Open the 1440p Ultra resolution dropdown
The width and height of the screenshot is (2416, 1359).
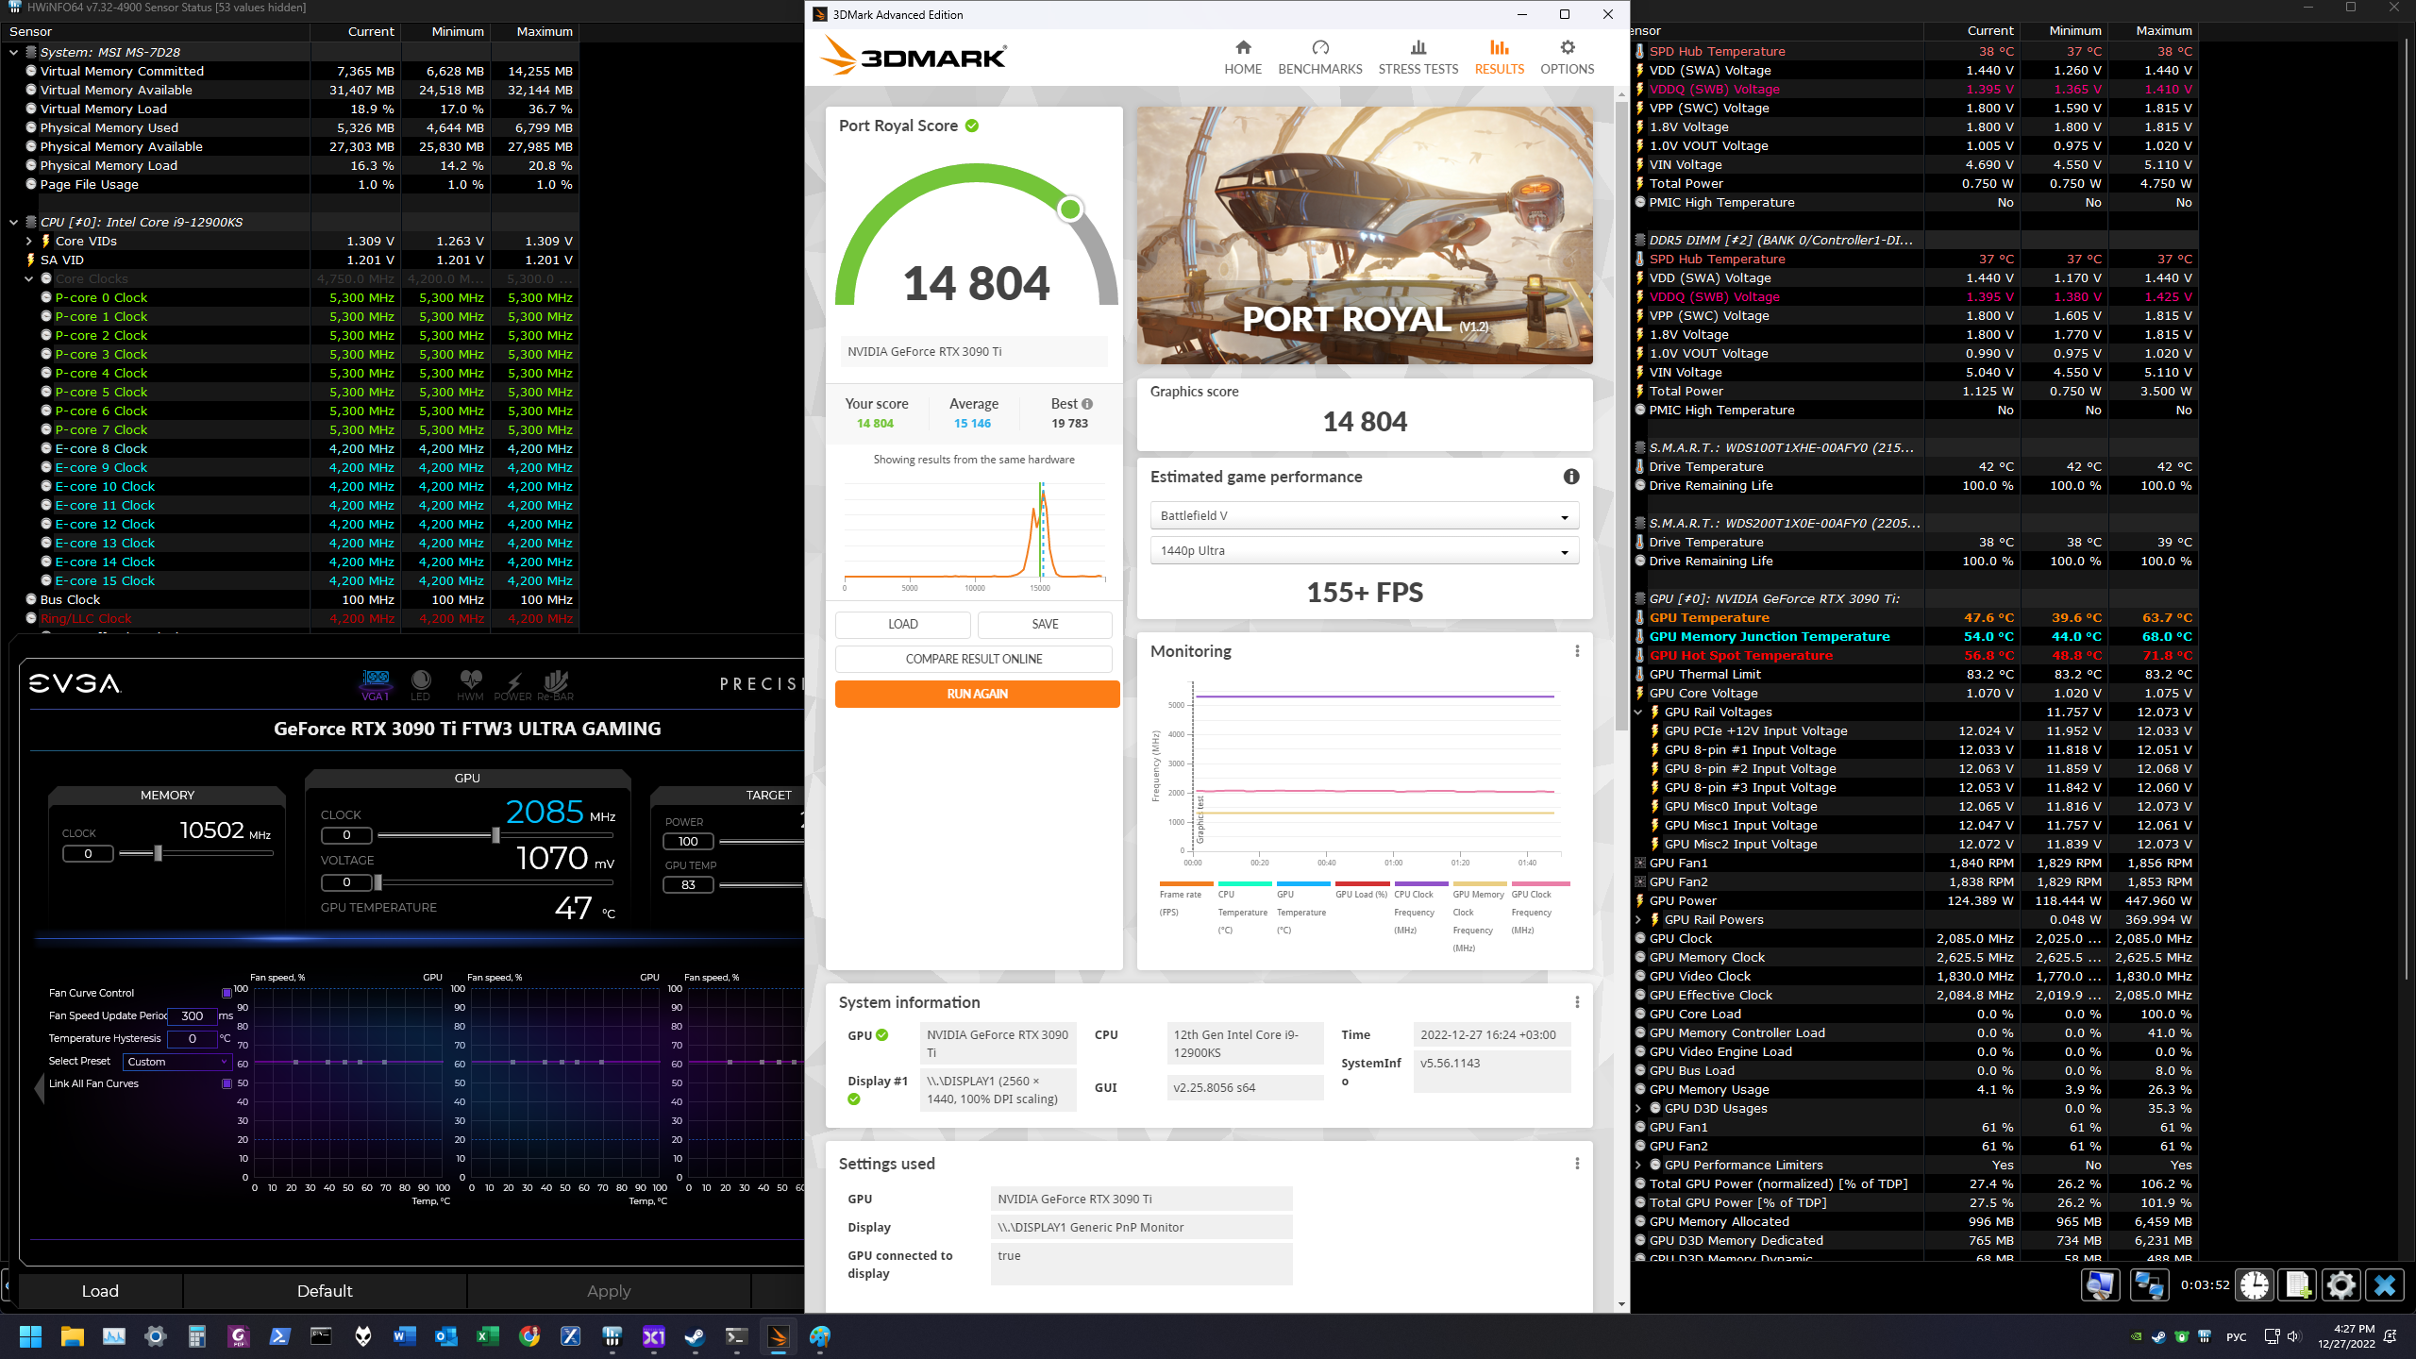(x=1364, y=551)
